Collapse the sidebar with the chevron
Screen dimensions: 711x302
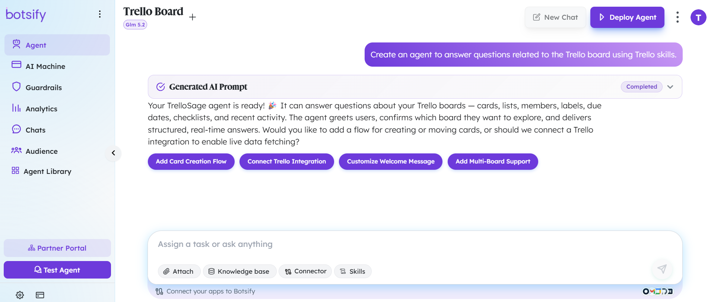(x=113, y=153)
